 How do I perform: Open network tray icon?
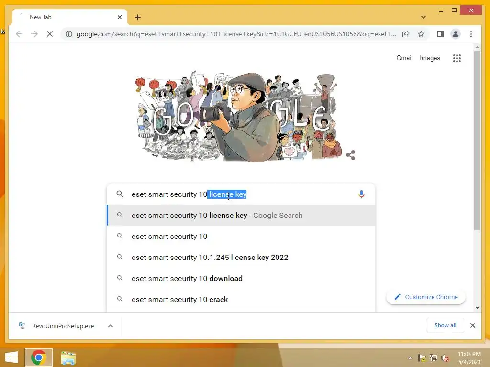(x=433, y=358)
